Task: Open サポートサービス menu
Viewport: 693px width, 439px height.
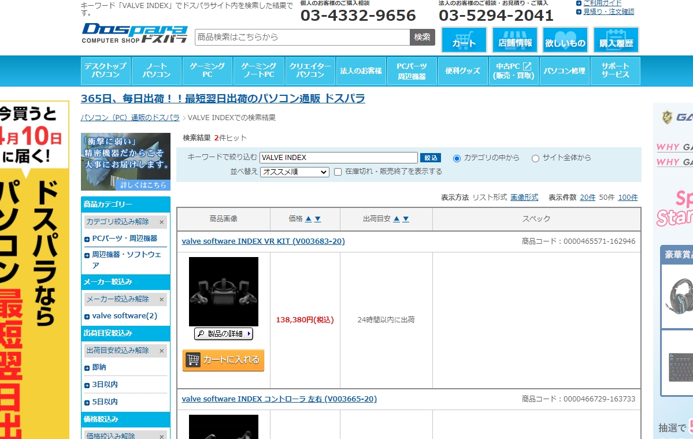Action: pos(615,70)
